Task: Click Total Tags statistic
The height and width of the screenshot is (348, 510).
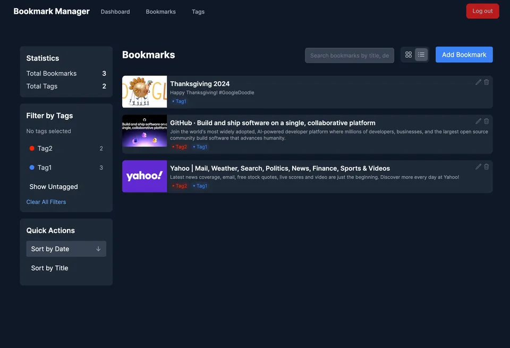Action: [x=66, y=86]
